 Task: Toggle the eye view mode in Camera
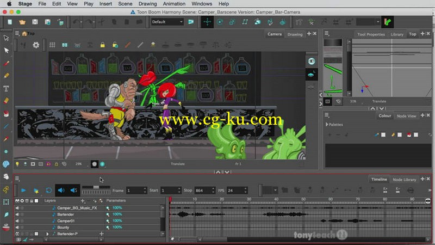[312, 62]
